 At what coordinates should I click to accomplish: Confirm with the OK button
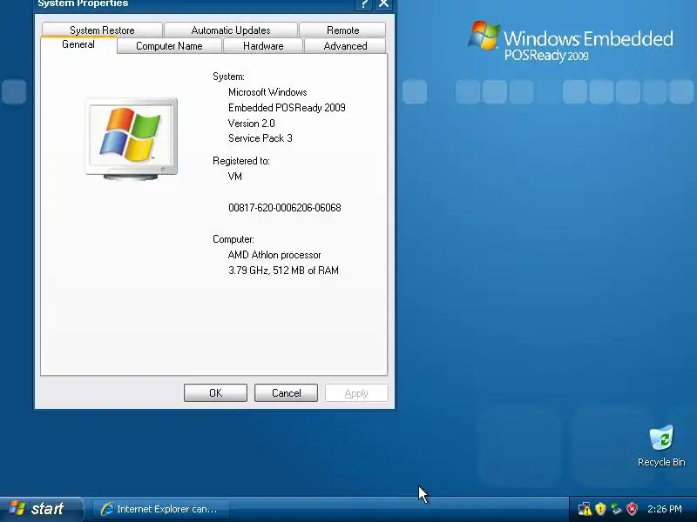coord(215,393)
